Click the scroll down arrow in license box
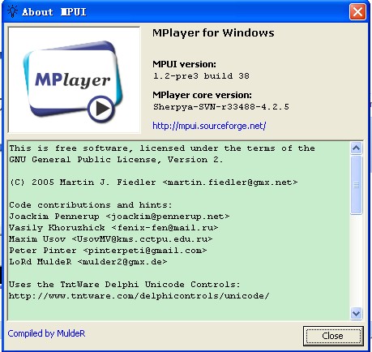The width and height of the screenshot is (372, 352). [x=357, y=314]
